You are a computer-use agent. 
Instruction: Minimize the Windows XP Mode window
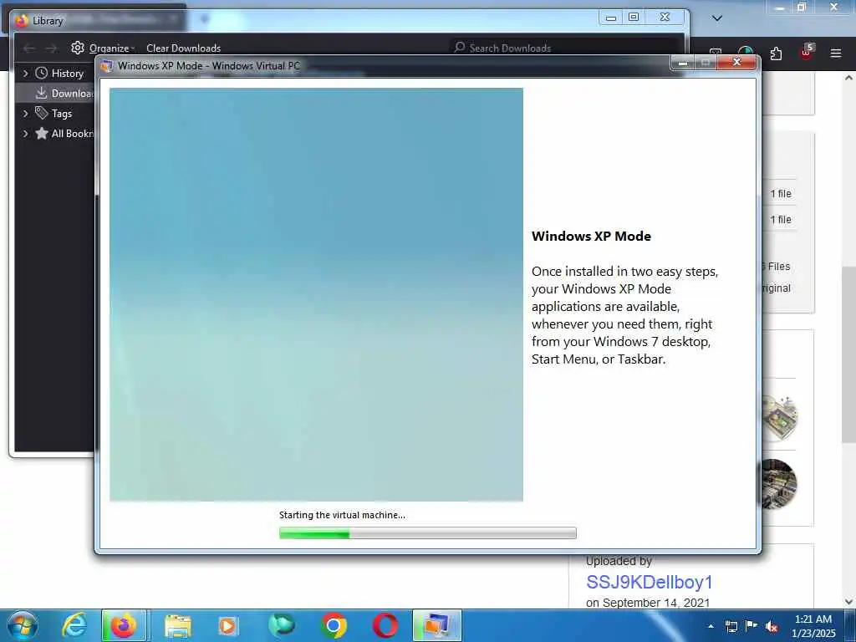(682, 63)
